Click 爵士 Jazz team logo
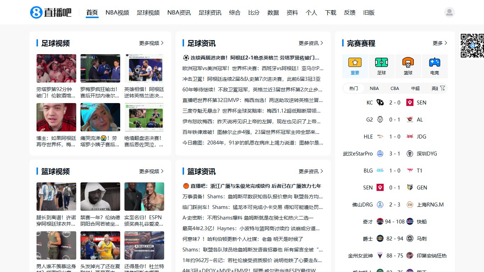 (x=380, y=238)
